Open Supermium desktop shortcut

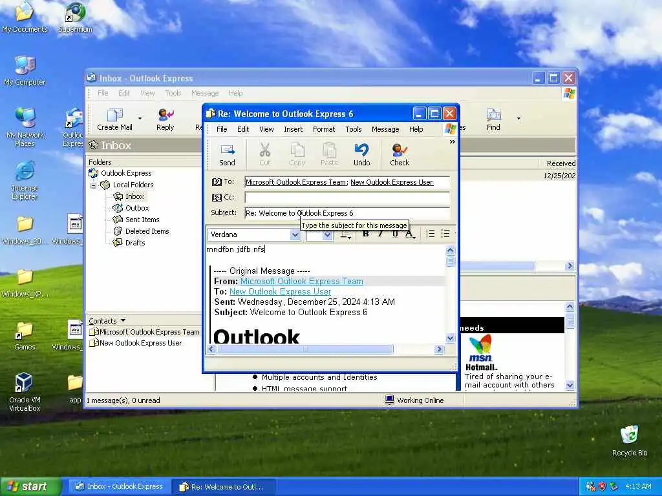coord(75,17)
